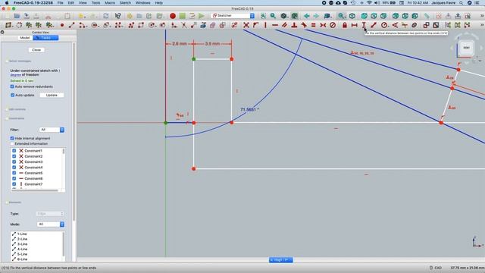Image resolution: width=485 pixels, height=273 pixels.
Task: Apply tangent constraint tool
Action: pyautogui.click(x=304, y=25)
